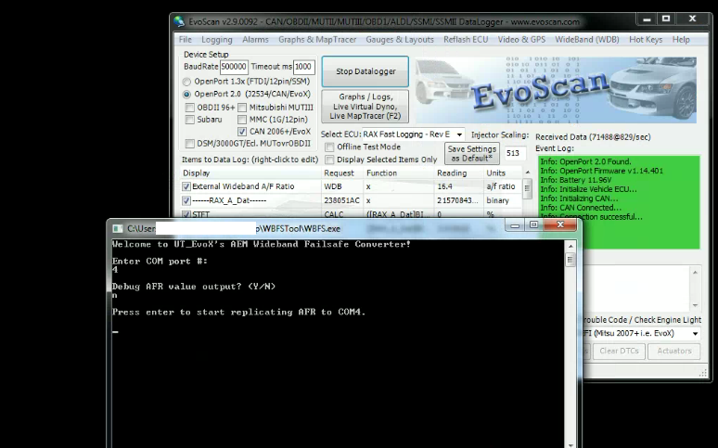Close the EvoScan window
718x448 pixels.
692,19
